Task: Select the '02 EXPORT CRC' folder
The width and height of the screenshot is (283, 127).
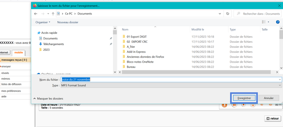Action: 137,41
